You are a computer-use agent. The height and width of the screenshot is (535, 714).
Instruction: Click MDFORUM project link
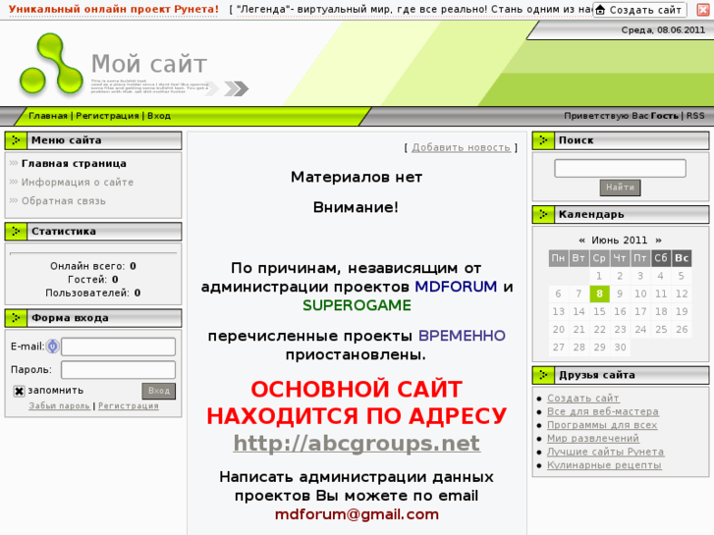[456, 287]
